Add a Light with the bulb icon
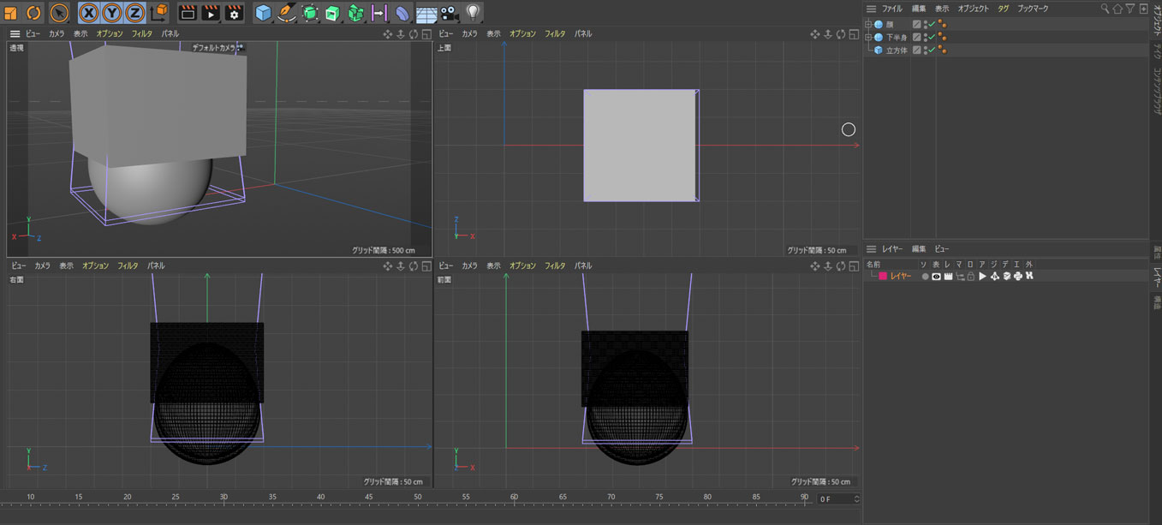Viewport: 1162px width, 525px height. (x=473, y=13)
